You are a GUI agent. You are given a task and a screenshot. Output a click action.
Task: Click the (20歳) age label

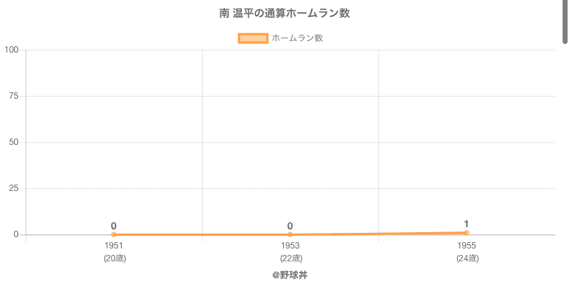point(114,258)
